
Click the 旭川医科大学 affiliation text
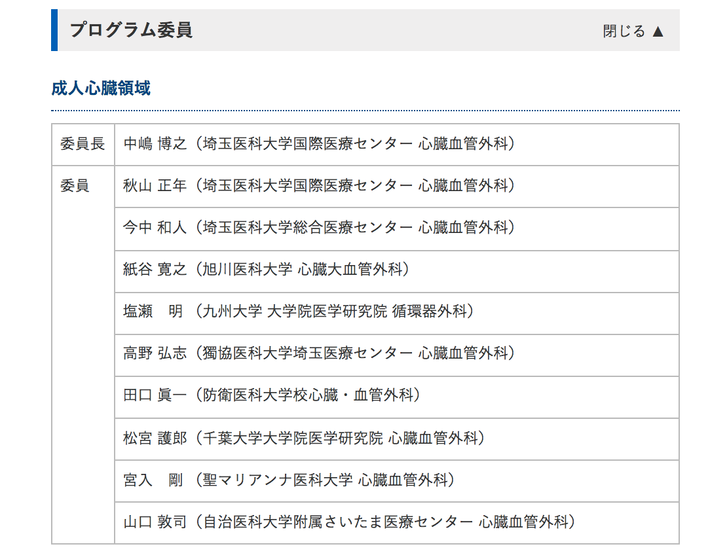pyautogui.click(x=248, y=270)
